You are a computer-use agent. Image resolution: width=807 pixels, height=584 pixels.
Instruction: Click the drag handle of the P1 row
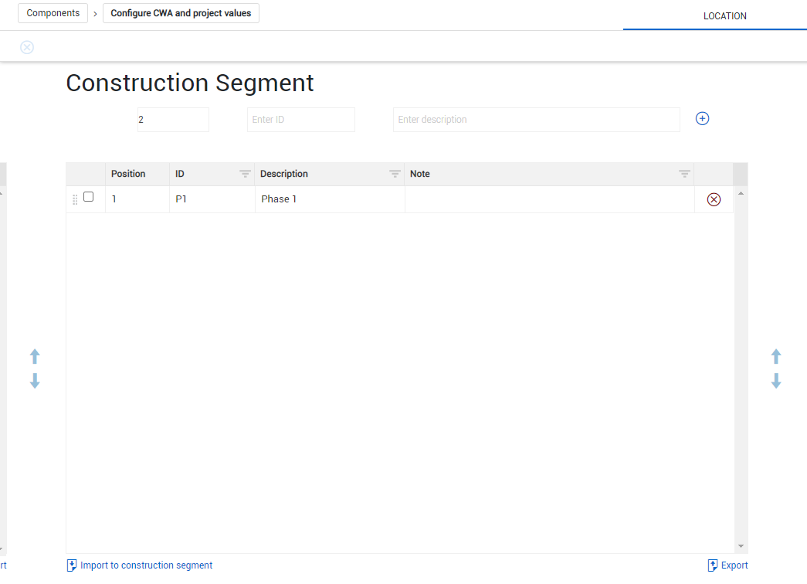[x=75, y=199]
